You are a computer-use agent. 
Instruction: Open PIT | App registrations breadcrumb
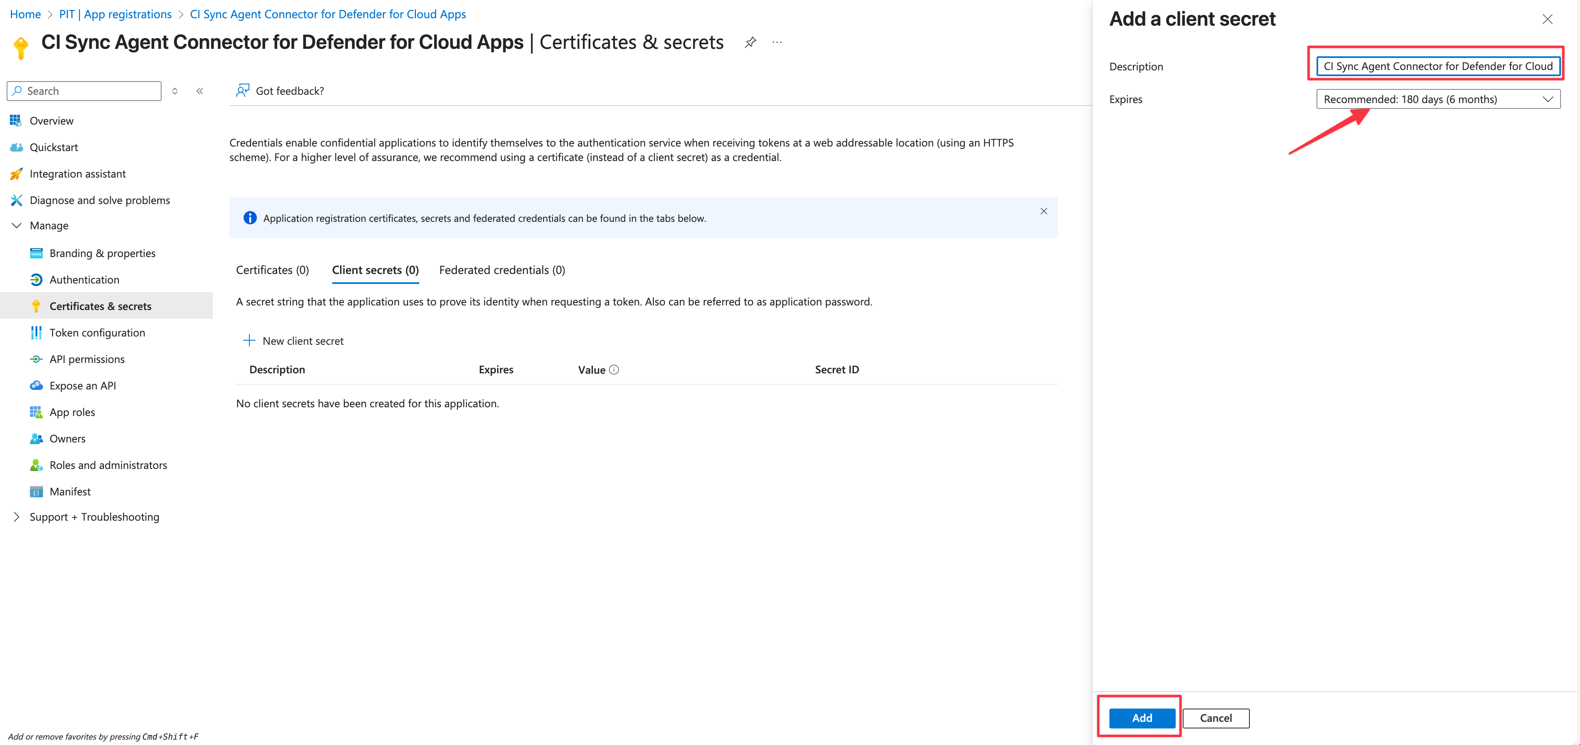pos(115,14)
